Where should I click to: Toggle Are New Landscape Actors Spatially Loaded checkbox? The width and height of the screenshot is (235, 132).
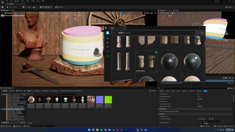click(x=199, y=111)
